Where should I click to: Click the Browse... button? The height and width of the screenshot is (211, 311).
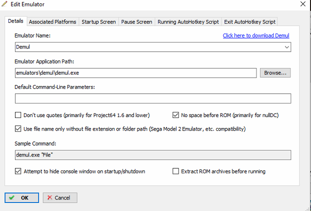click(275, 73)
